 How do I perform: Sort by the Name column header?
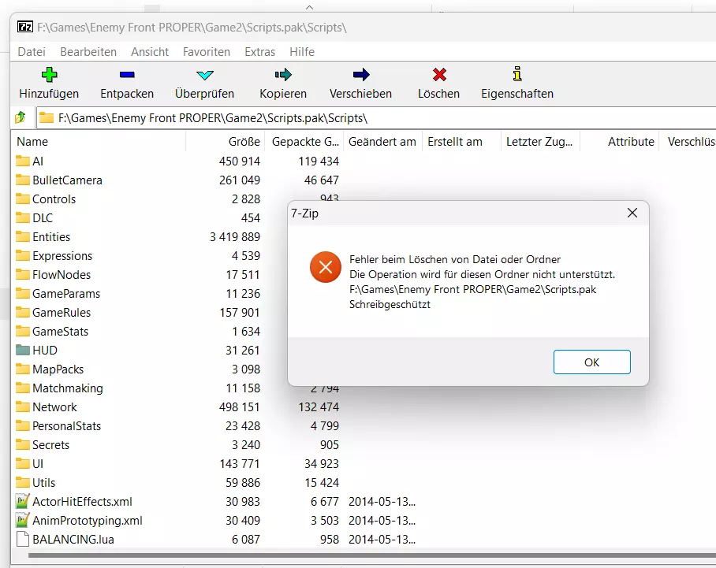click(99, 142)
